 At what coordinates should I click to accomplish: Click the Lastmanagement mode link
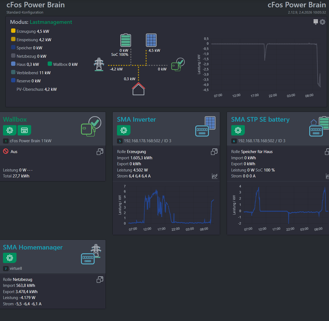coord(51,22)
